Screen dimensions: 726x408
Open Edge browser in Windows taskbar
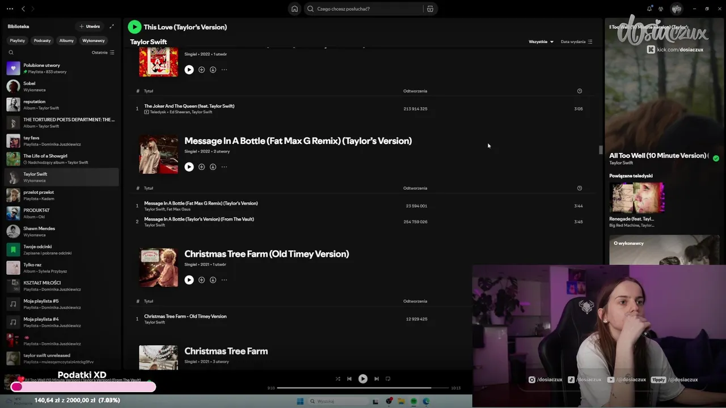tap(426, 401)
